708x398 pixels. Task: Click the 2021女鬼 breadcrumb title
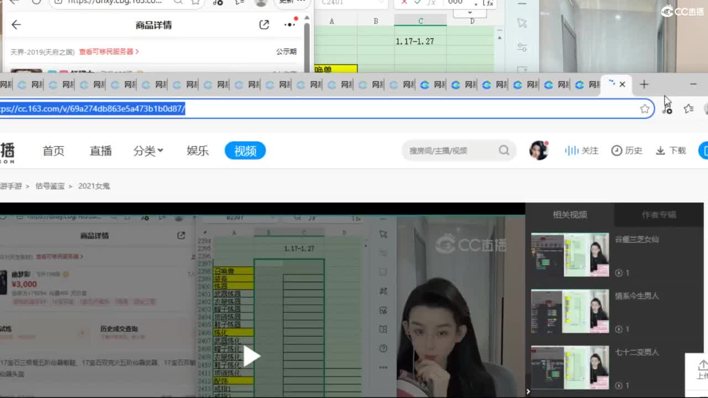(x=94, y=186)
